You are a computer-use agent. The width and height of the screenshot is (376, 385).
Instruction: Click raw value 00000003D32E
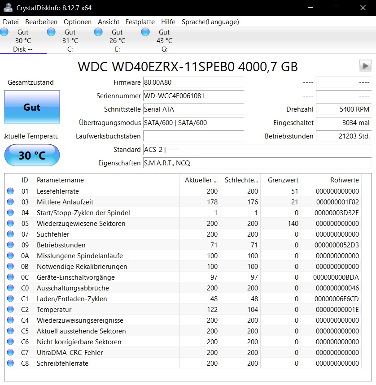coord(337,212)
